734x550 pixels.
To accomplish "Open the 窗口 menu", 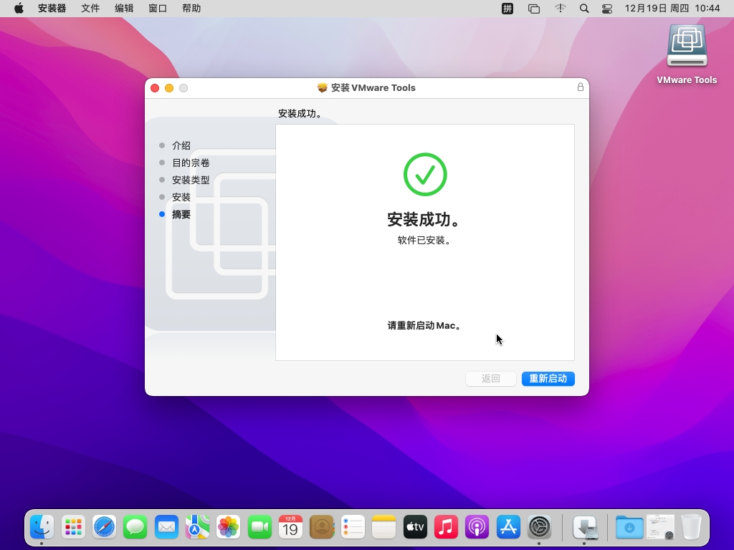I will coord(158,9).
